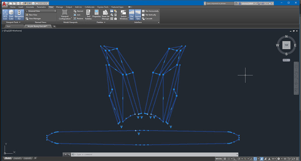Open the Unsaved View dropdown
This screenshot has height=161, width=301.
[x=41, y=11]
